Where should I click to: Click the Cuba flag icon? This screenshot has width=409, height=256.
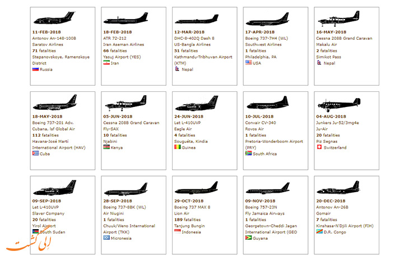coord(35,153)
